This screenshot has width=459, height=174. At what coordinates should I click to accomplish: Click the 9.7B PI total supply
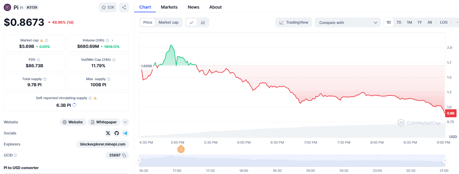pyautogui.click(x=34, y=85)
